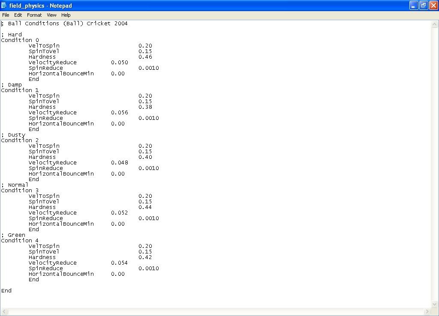Place cursor on the '; Dusty' comment

point(13,135)
